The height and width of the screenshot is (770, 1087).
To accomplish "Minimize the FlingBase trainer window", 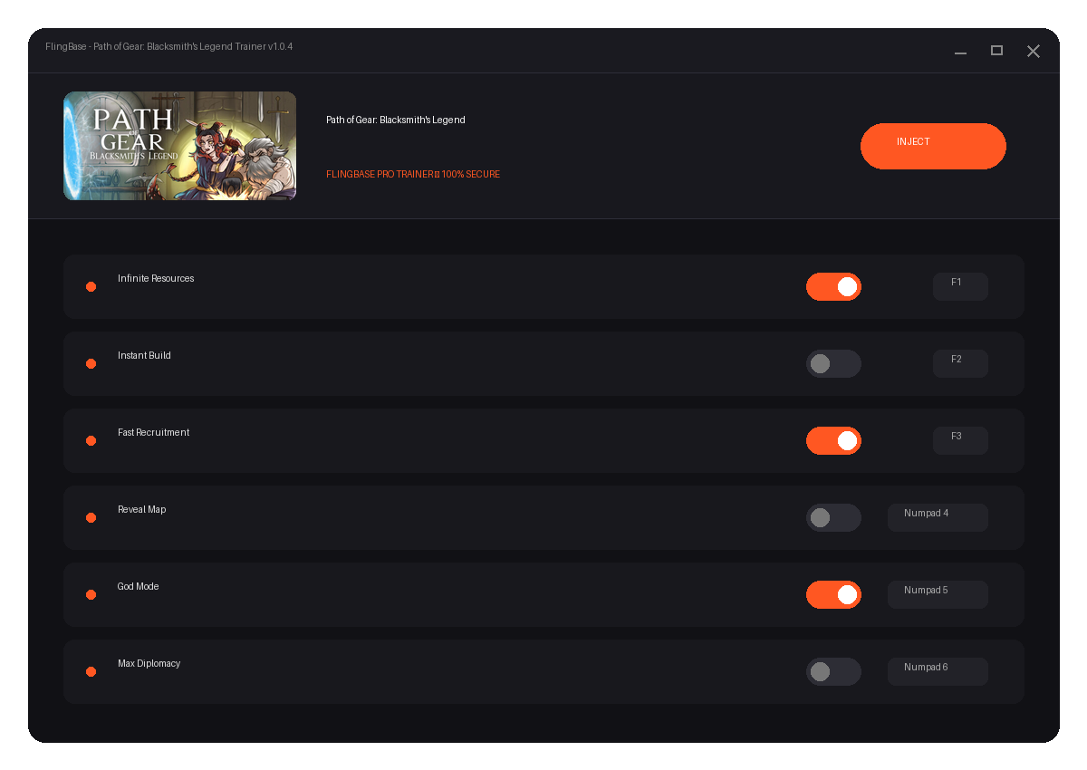I will point(960,52).
